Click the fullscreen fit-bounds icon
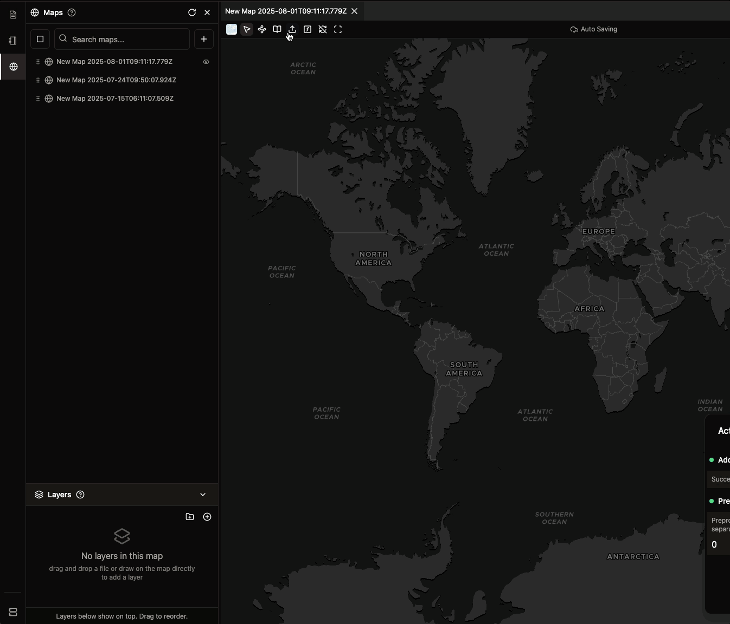Image resolution: width=730 pixels, height=624 pixels. [x=338, y=29]
